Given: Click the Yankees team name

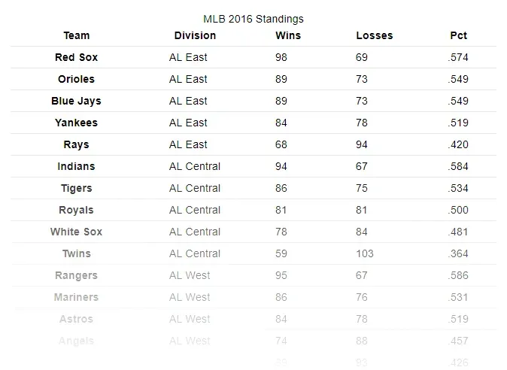Looking at the screenshot, I should [x=77, y=123].
